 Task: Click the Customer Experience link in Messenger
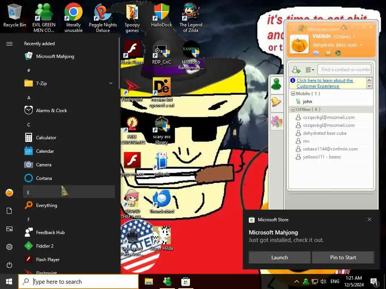coord(325,83)
